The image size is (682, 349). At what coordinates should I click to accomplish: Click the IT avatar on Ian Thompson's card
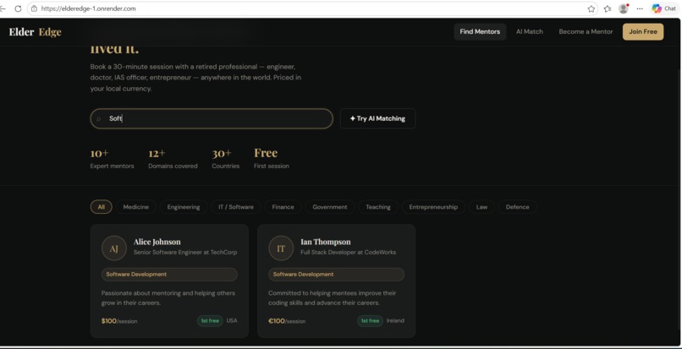(281, 248)
